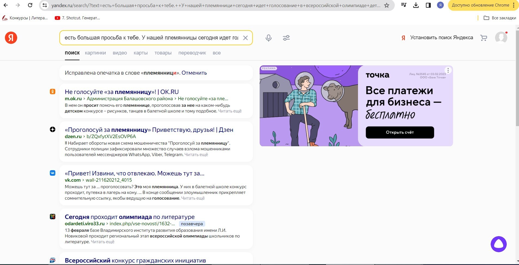Switch to the картинки tab

coord(95,53)
